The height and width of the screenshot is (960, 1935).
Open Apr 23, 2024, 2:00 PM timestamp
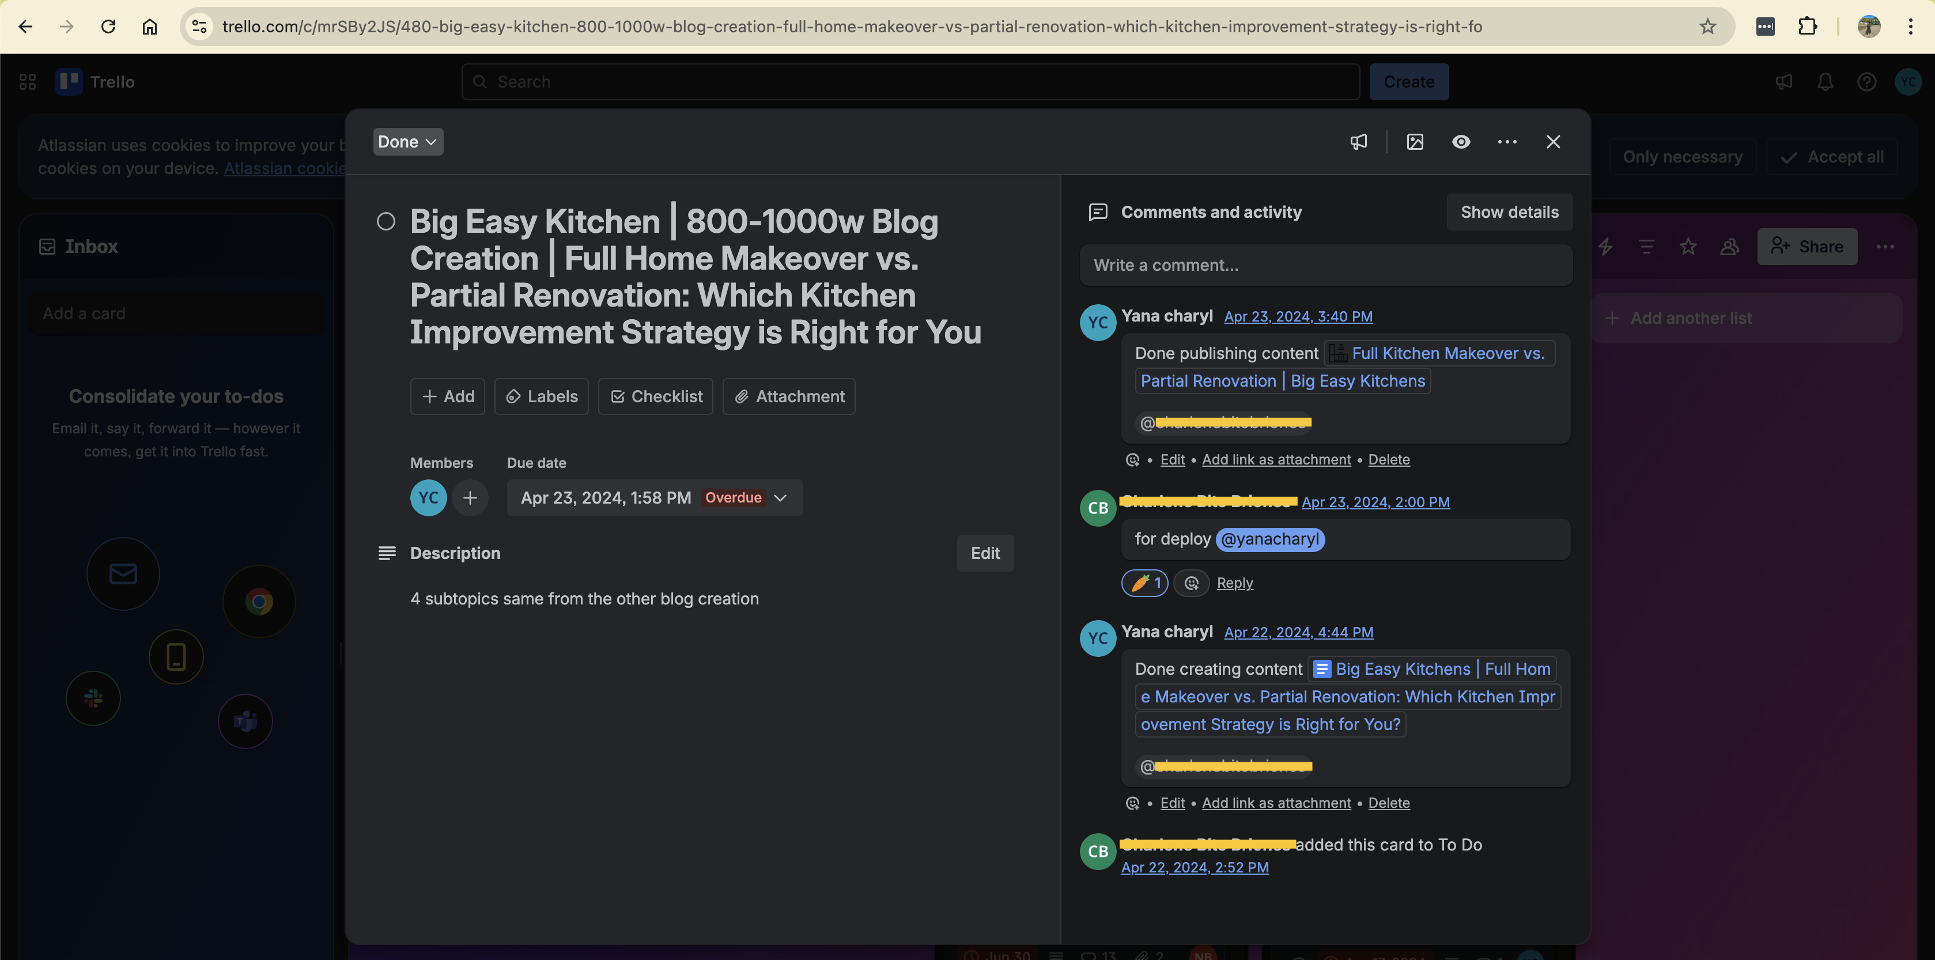point(1375,502)
